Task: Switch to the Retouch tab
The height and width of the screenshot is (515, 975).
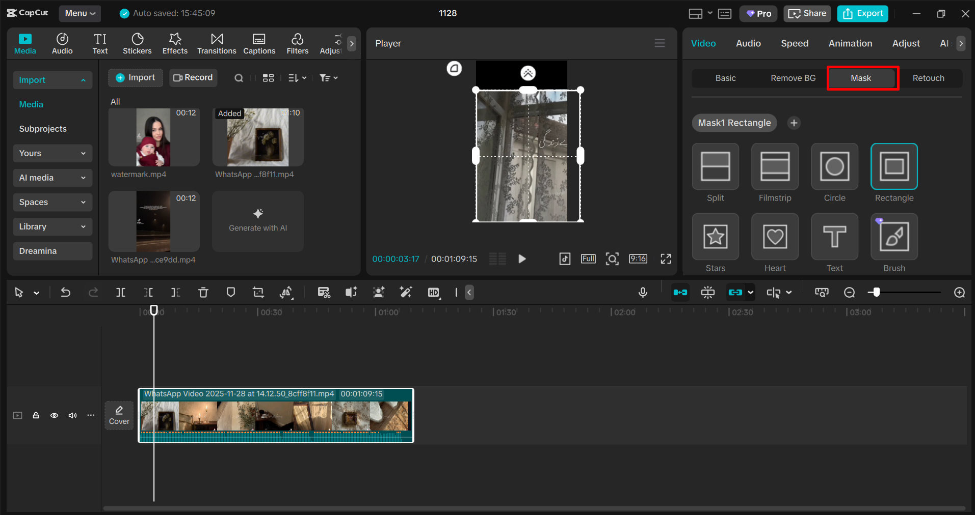Action: click(928, 78)
